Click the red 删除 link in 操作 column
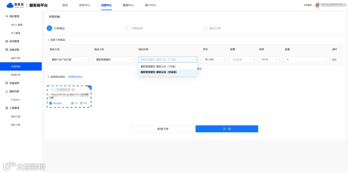Screen dimensions: 348x173 pyautogui.click(x=334, y=59)
